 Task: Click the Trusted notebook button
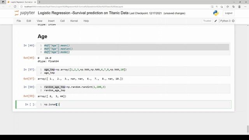(207, 21)
